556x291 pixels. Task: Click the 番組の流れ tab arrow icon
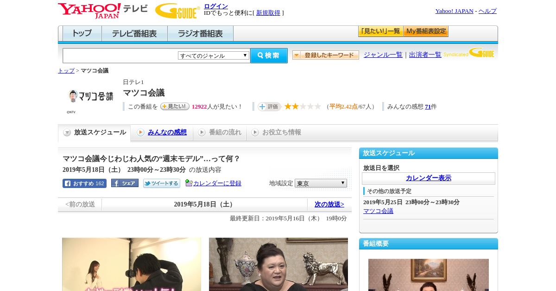[x=202, y=133]
